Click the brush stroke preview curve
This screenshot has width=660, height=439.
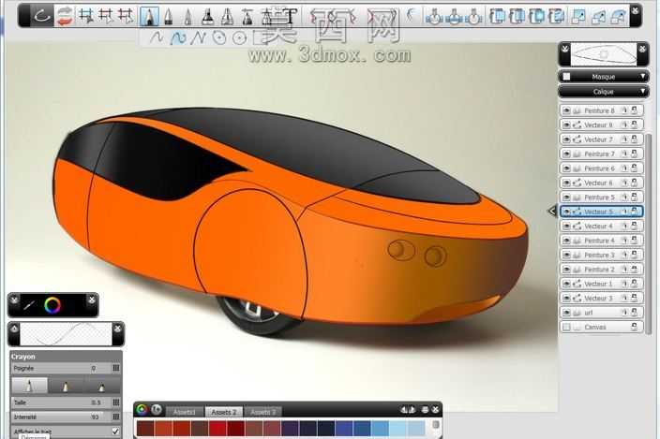[x=66, y=334]
